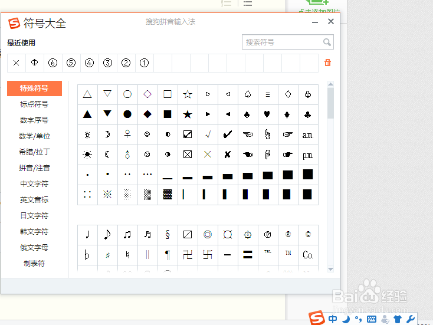Pick the section sign § symbol

(x=168, y=235)
